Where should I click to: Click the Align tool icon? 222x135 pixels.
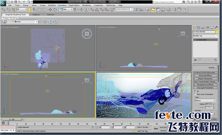142,10
